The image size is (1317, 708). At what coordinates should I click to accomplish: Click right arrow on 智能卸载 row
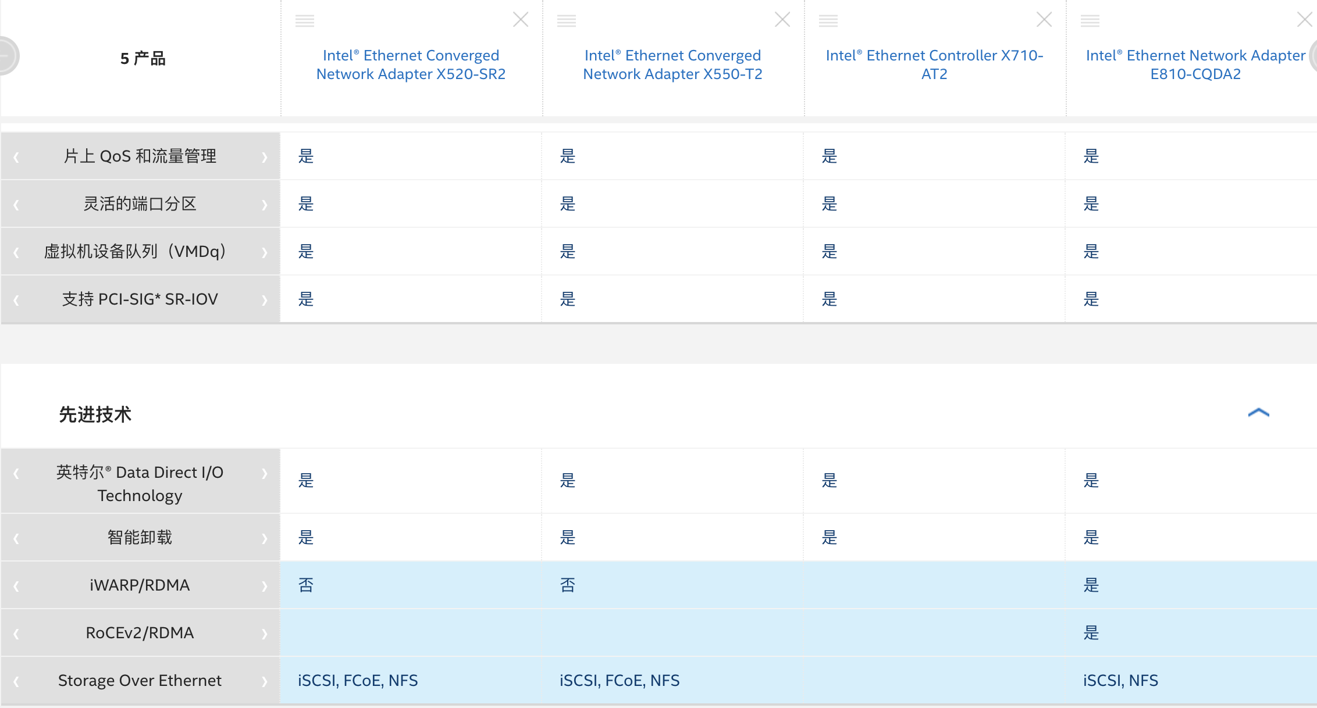coord(265,538)
